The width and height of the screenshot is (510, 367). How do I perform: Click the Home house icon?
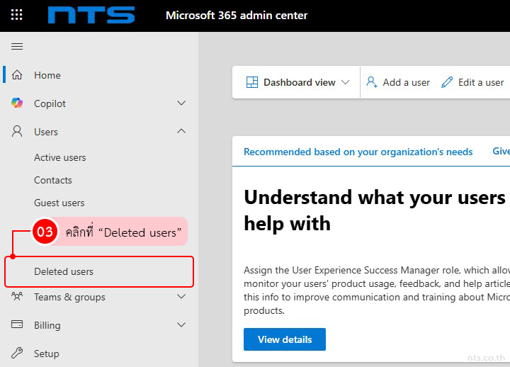pos(17,75)
